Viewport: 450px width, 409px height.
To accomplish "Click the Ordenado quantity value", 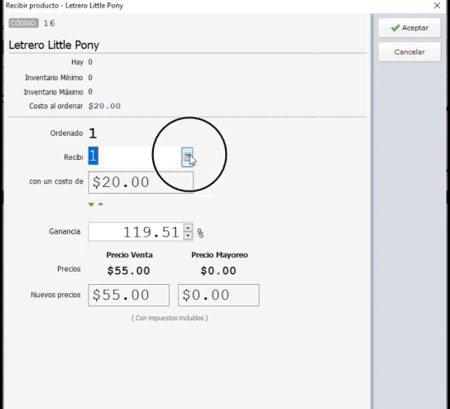I will (x=93, y=133).
